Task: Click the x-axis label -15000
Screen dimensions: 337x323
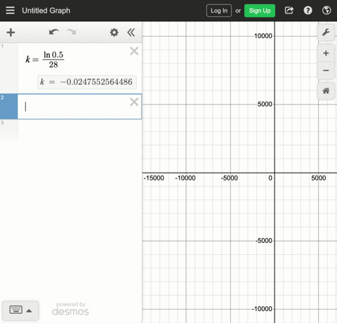Action: point(154,178)
